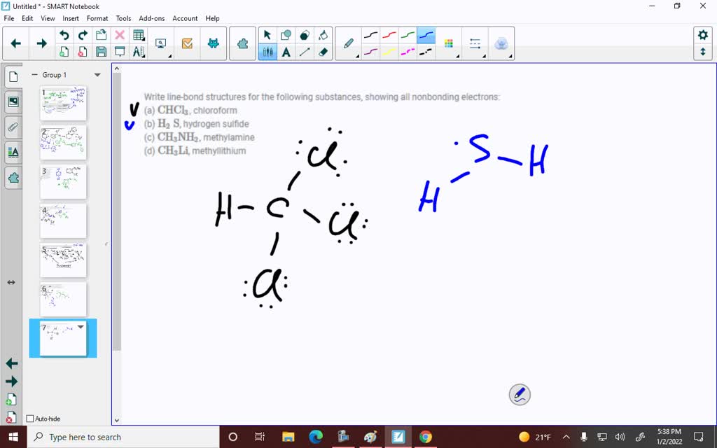Select the Text tool
This screenshot has width=717, height=448.
tap(285, 52)
